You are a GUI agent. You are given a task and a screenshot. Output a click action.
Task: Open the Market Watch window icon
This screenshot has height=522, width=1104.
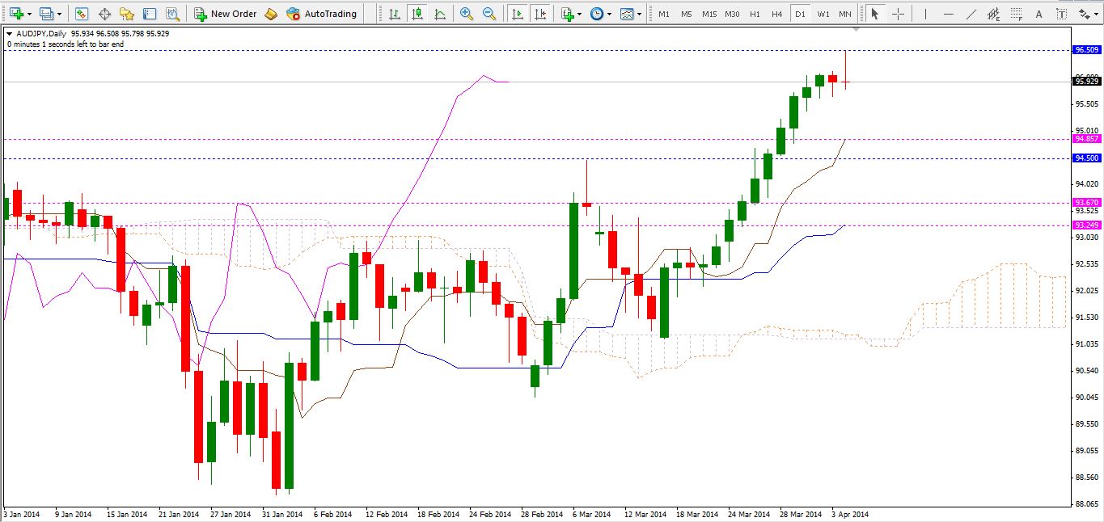point(82,14)
